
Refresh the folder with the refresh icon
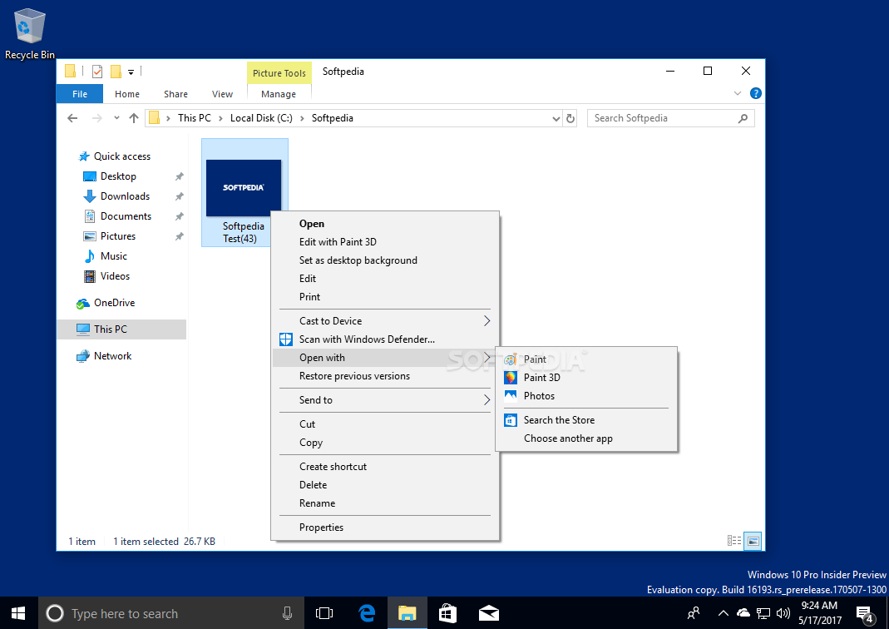coord(570,118)
